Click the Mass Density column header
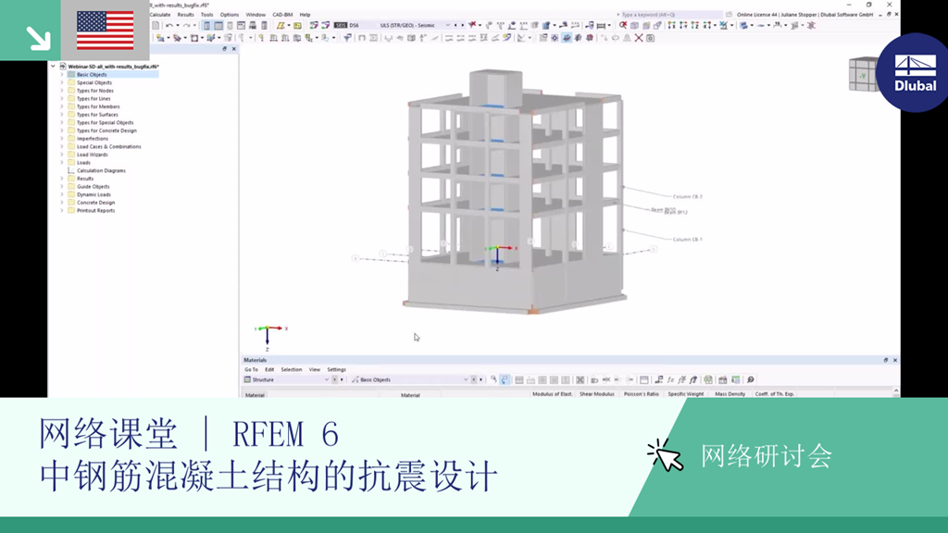948x533 pixels. 730,394
